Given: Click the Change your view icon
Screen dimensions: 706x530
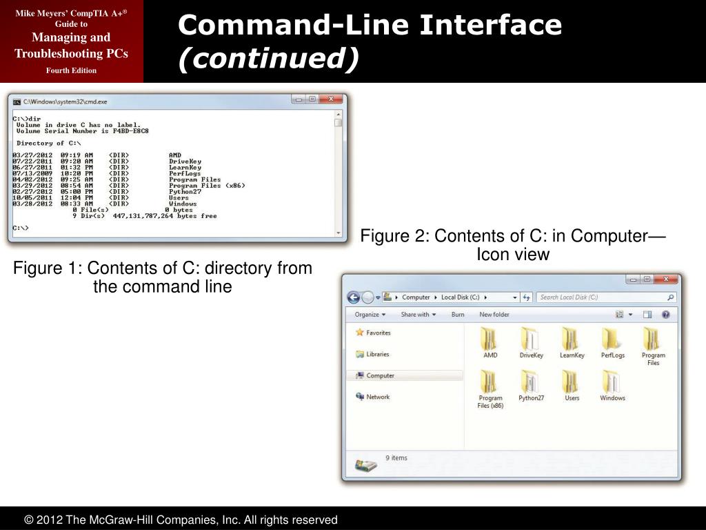Looking at the screenshot, I should point(620,315).
